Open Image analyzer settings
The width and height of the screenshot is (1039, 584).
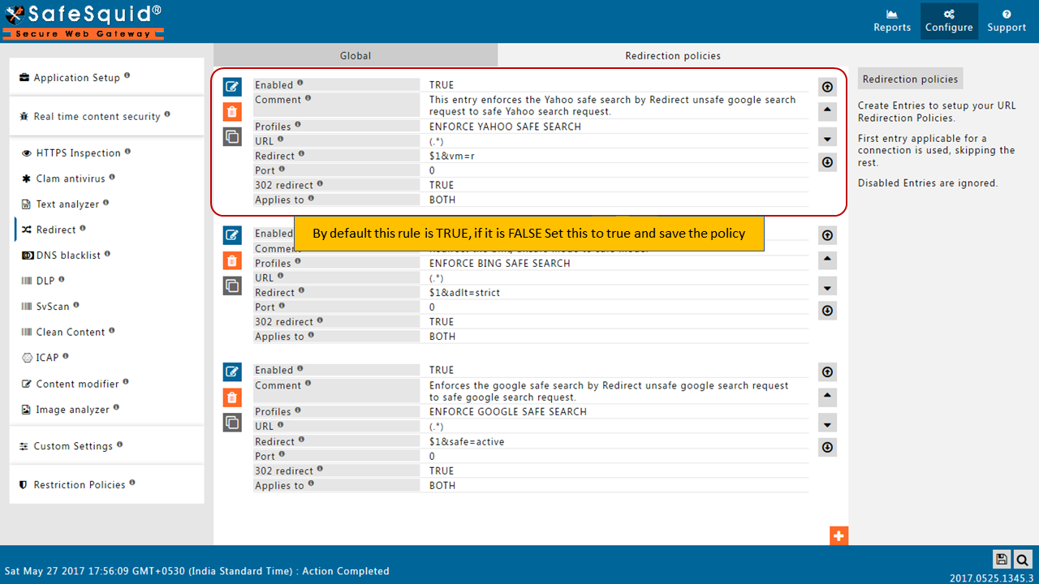71,410
